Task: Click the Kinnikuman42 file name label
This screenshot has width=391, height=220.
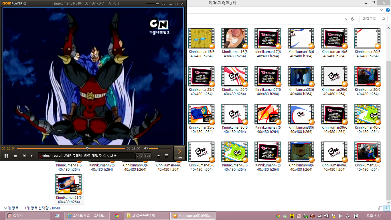Action: click(101, 167)
